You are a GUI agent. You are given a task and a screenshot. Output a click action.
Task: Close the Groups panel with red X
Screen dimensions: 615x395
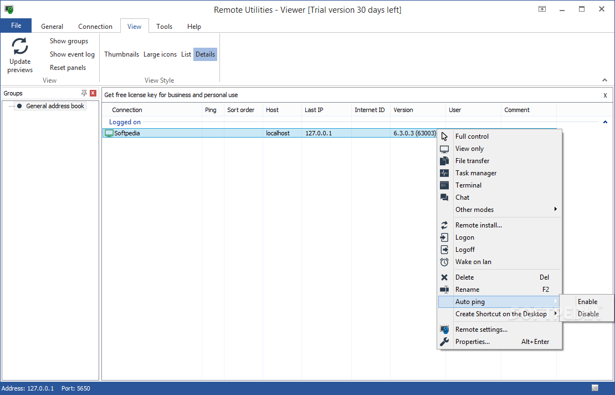coord(93,93)
